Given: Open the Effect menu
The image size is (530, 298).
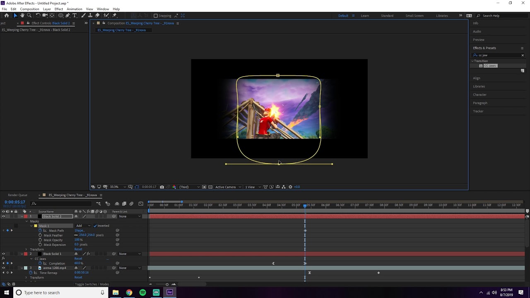Looking at the screenshot, I should (x=59, y=9).
